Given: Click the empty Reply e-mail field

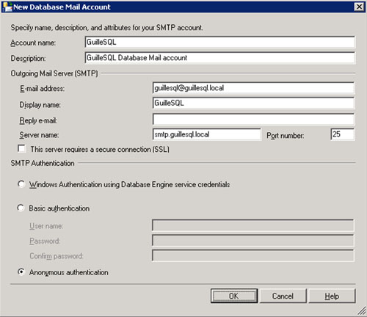Looking at the screenshot, I should point(253,119).
